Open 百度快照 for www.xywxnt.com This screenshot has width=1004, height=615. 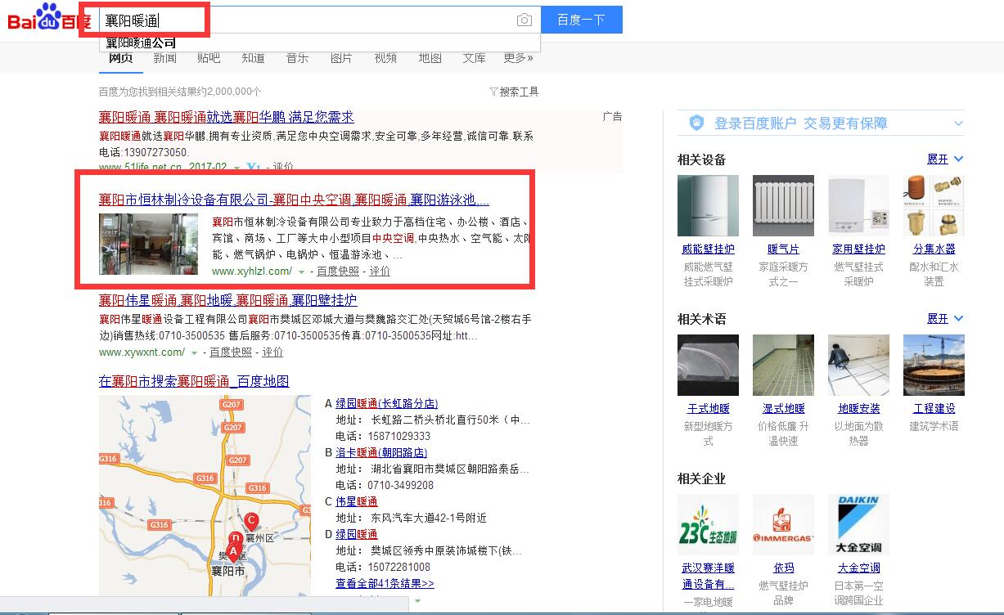231,352
